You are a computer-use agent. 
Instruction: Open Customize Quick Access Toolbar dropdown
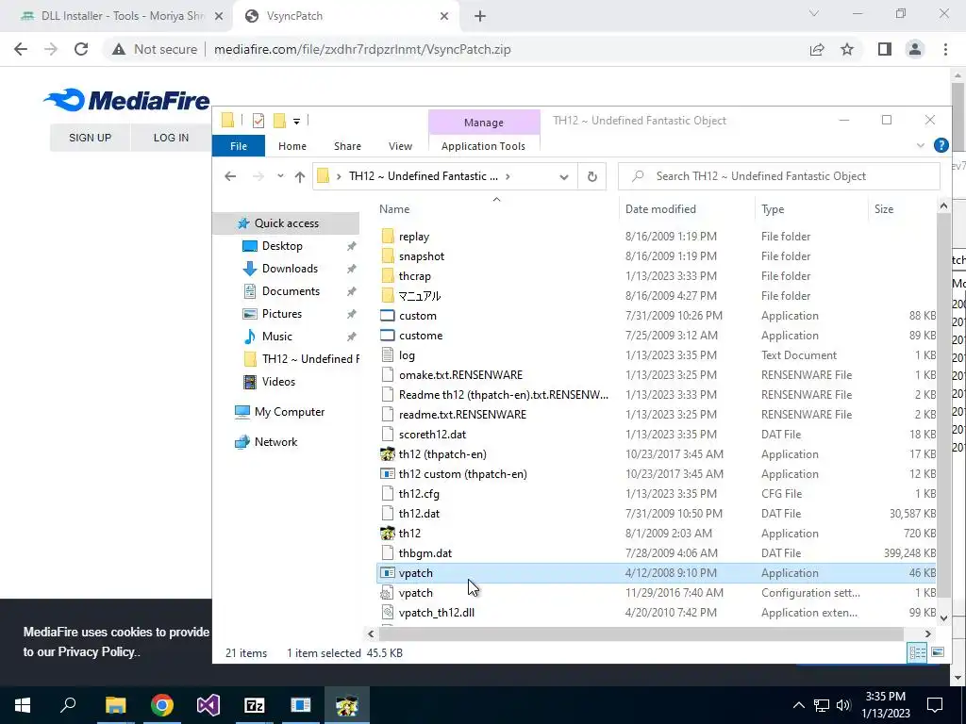pos(296,122)
